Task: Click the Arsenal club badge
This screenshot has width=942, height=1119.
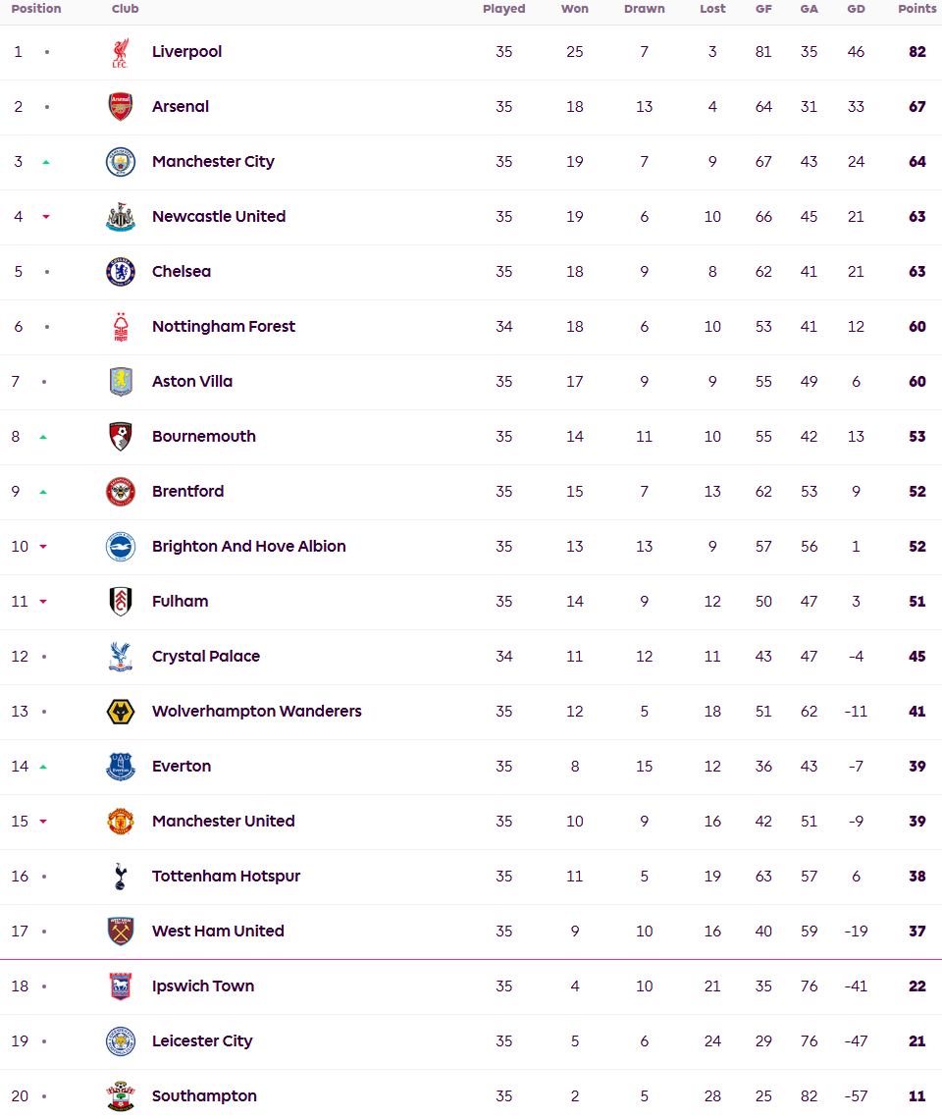Action: click(121, 107)
